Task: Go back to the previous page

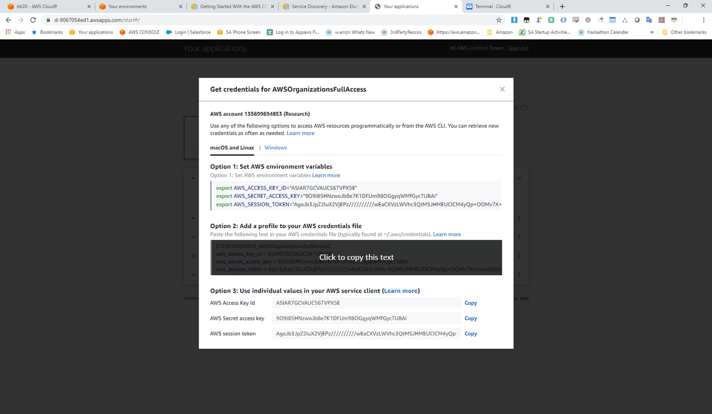Action: point(8,20)
